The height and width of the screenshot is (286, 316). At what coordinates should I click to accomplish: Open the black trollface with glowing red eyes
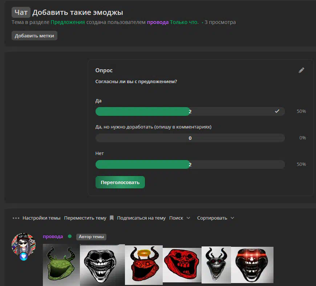click(x=252, y=265)
